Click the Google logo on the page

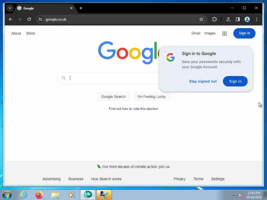(129, 52)
